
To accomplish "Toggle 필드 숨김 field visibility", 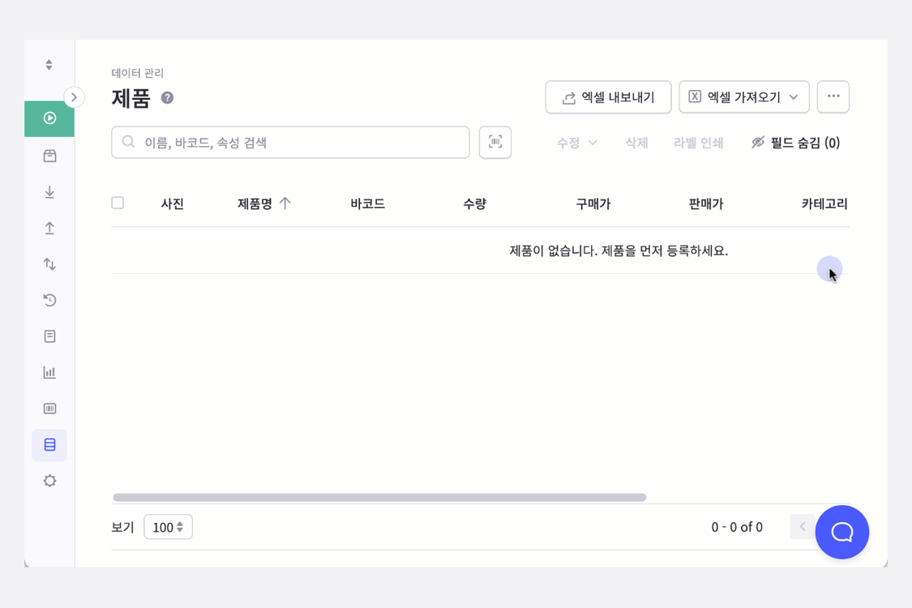I will click(797, 142).
